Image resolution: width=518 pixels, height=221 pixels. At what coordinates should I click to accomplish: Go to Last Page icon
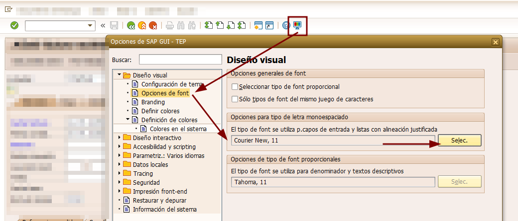[242, 25]
